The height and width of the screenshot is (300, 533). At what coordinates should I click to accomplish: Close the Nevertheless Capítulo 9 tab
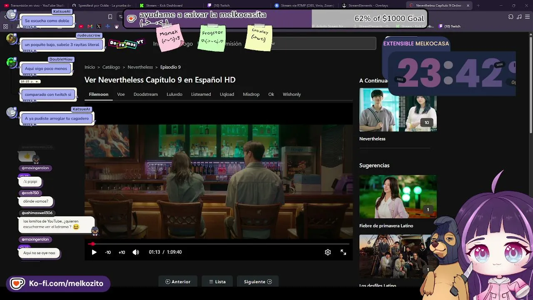(x=468, y=6)
